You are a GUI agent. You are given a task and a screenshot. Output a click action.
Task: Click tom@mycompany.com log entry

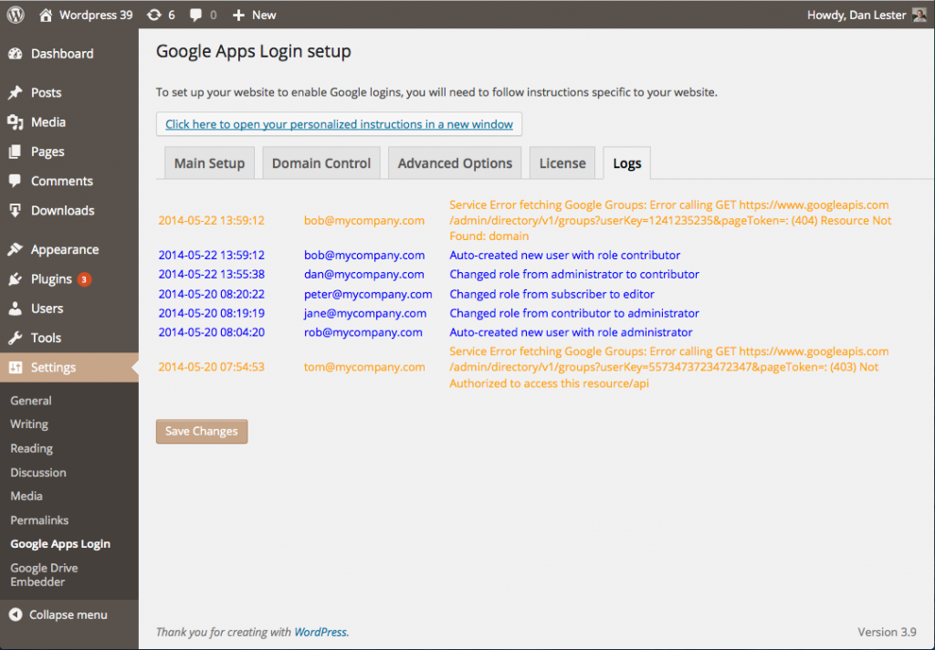[x=364, y=367]
